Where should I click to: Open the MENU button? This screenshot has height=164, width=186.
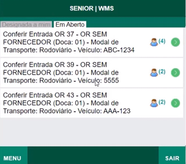coord(12,158)
